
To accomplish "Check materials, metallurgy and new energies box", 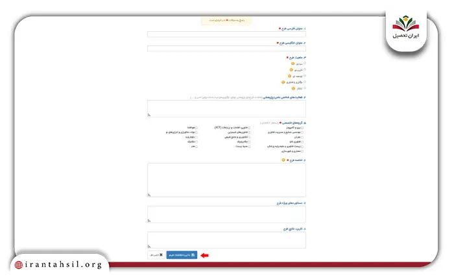I will 197,132.
